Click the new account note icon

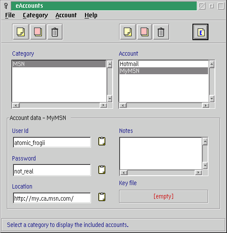128,32
